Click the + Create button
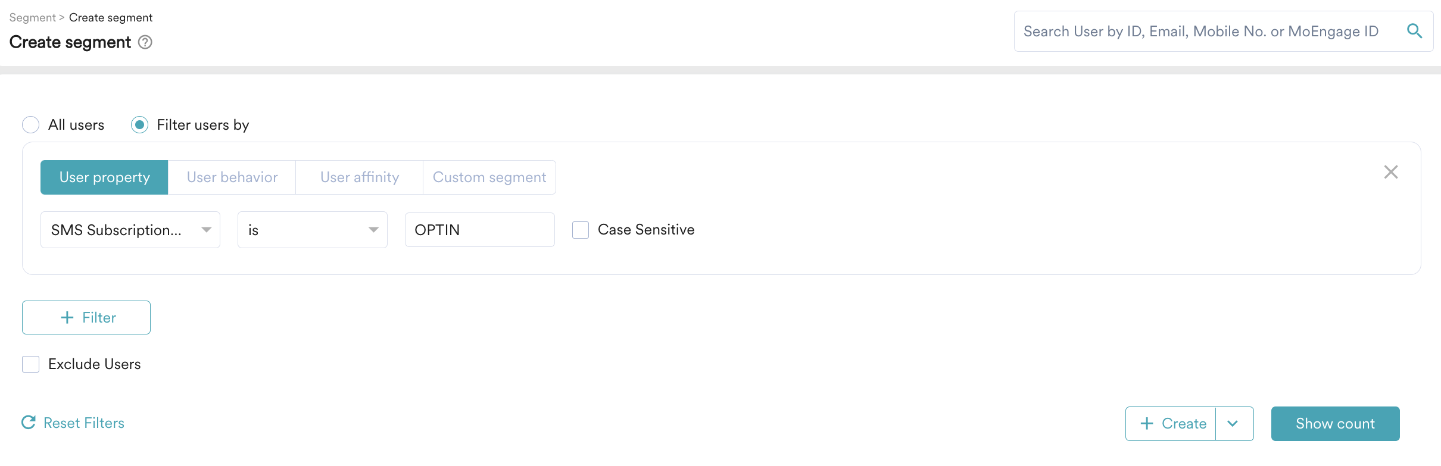The height and width of the screenshot is (466, 1441). pos(1171,424)
